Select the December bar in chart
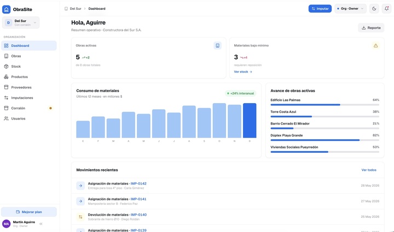The width and height of the screenshot is (394, 232). pyautogui.click(x=250, y=121)
